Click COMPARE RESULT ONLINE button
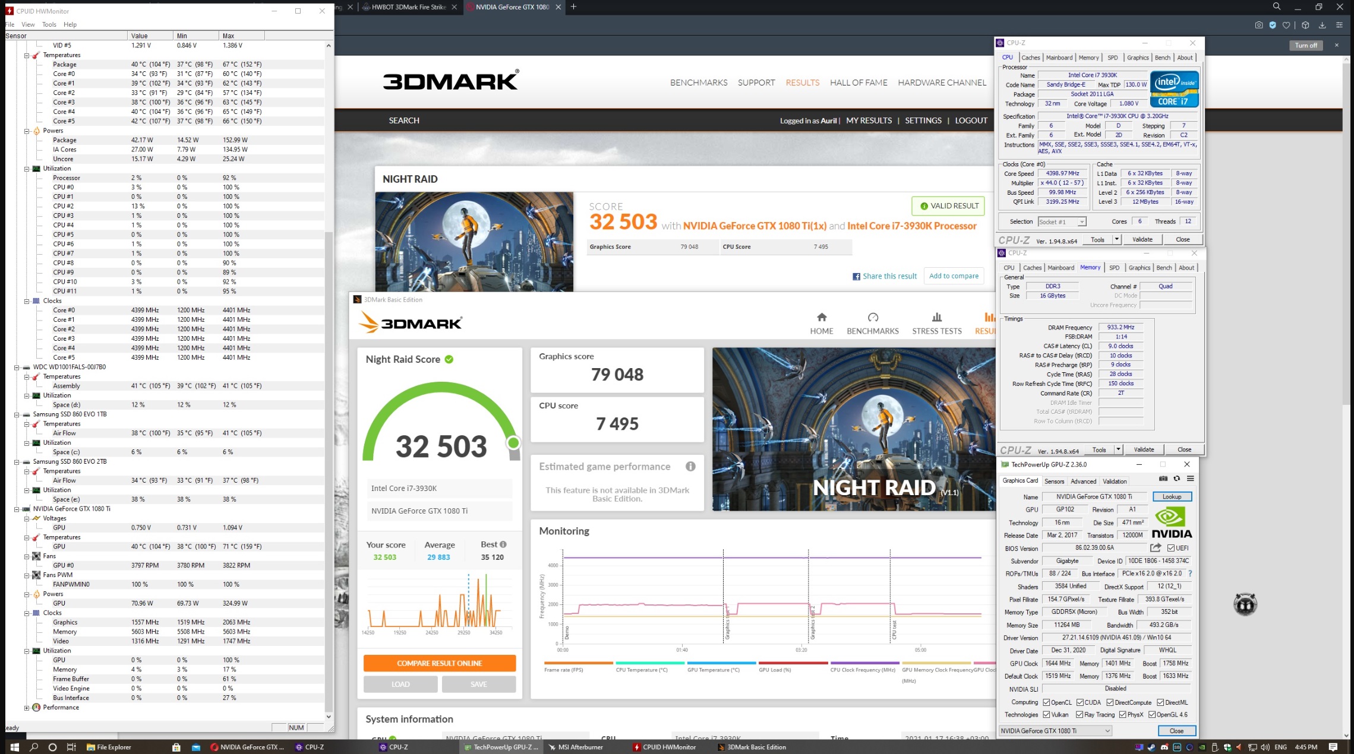Viewport: 1354px width, 754px height. [440, 663]
